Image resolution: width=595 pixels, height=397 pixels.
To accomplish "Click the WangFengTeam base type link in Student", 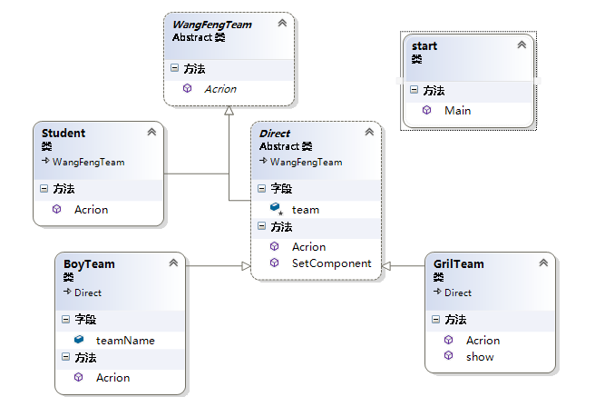I will pos(88,162).
